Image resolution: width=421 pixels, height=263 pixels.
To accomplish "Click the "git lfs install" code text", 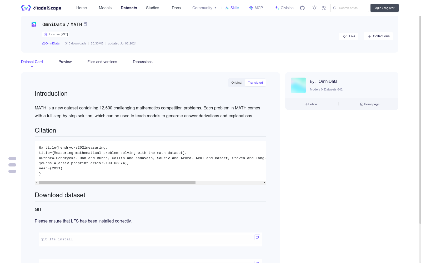I will click(x=57, y=239).
